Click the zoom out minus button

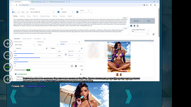point(8,55)
